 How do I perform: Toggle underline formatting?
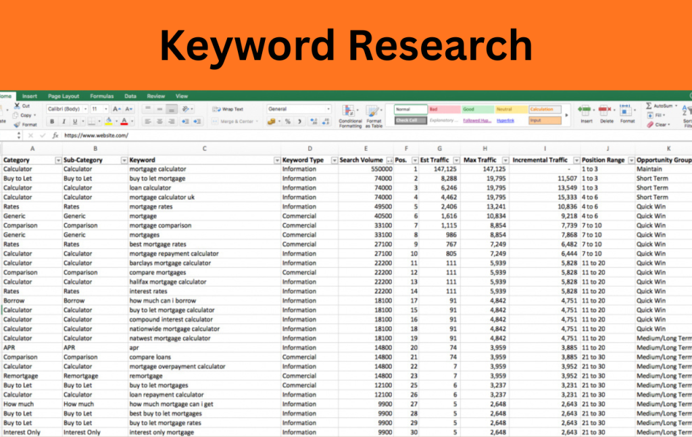point(75,122)
